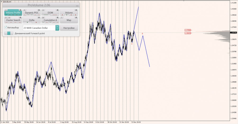Click the 1.32850 price axis value
This screenshot has height=124, width=238.
click(234, 57)
